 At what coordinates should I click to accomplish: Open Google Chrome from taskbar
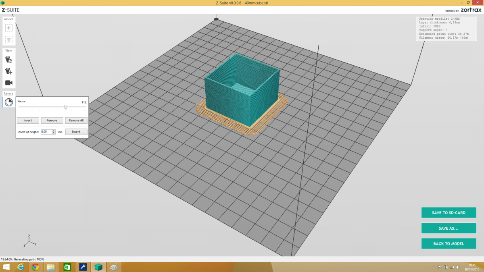pos(35,267)
